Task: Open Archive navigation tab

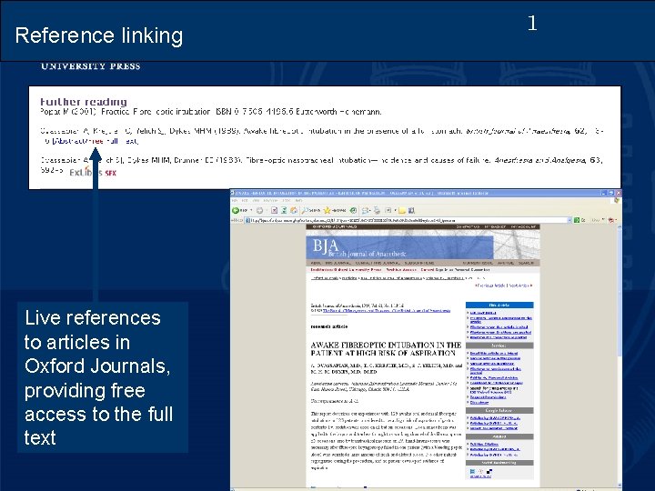Action: (x=506, y=263)
